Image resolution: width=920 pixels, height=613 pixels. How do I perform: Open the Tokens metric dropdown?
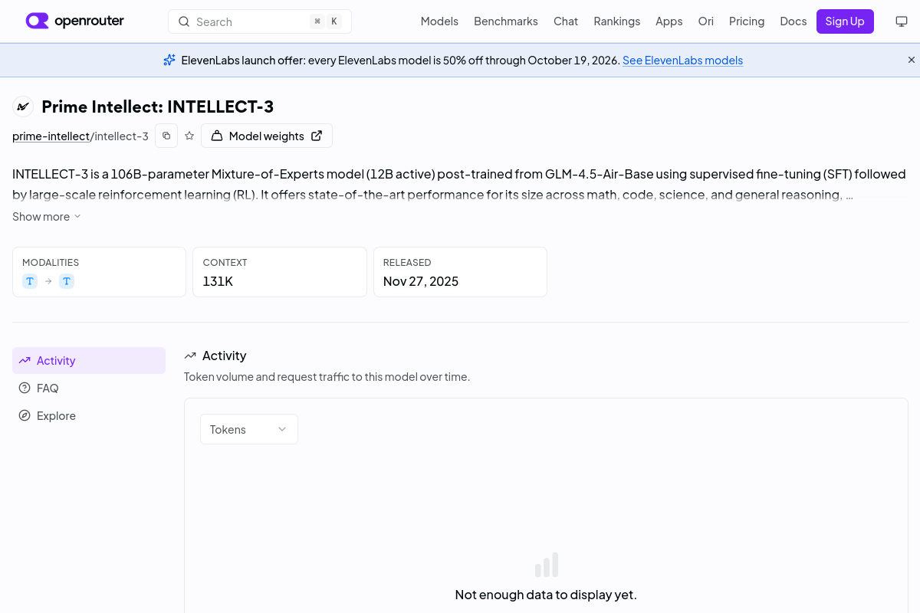(x=249, y=429)
